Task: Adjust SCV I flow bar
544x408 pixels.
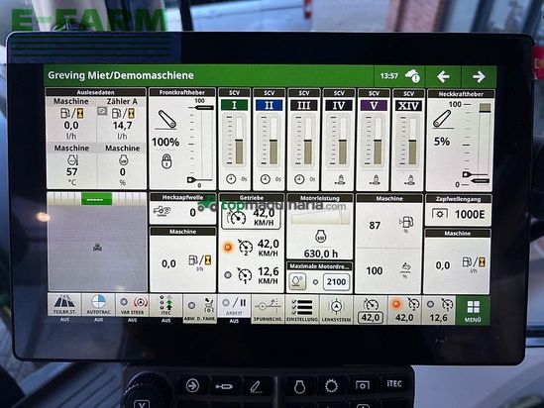Action: click(x=239, y=141)
